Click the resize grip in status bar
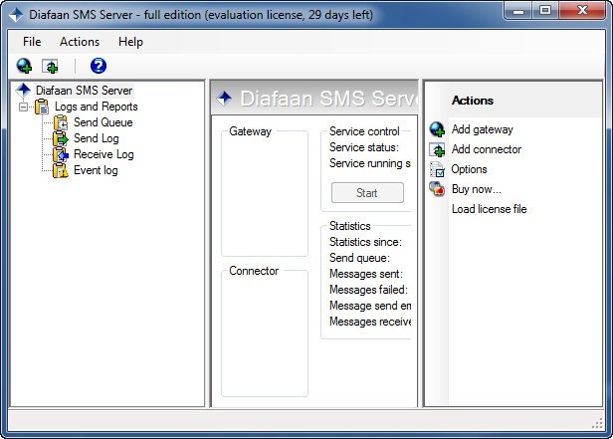613x439 pixels. (597, 423)
